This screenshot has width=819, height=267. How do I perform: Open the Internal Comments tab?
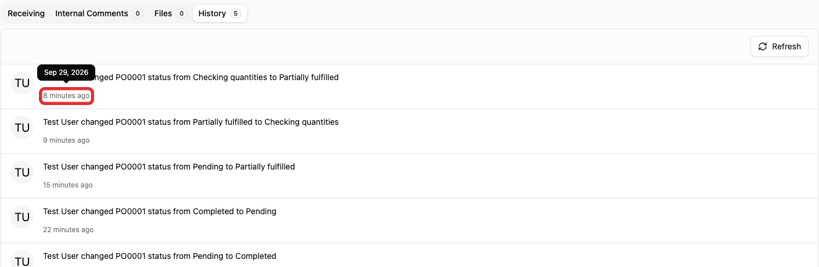(x=99, y=13)
